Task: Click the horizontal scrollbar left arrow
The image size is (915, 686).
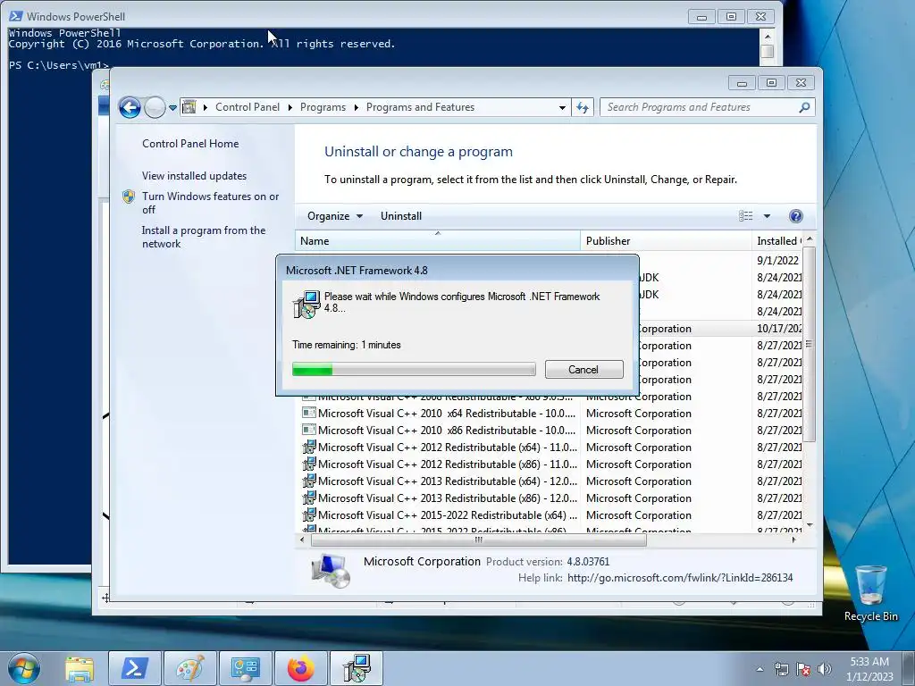Action: 302,540
